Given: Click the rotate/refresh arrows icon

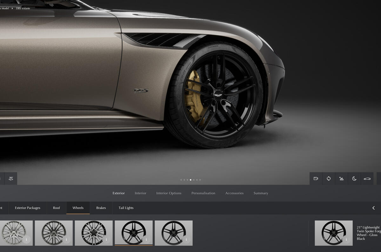Looking at the screenshot, I should tap(329, 178).
